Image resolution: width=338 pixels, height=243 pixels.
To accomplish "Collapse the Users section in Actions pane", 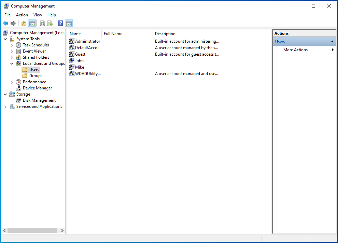I will coord(333,42).
